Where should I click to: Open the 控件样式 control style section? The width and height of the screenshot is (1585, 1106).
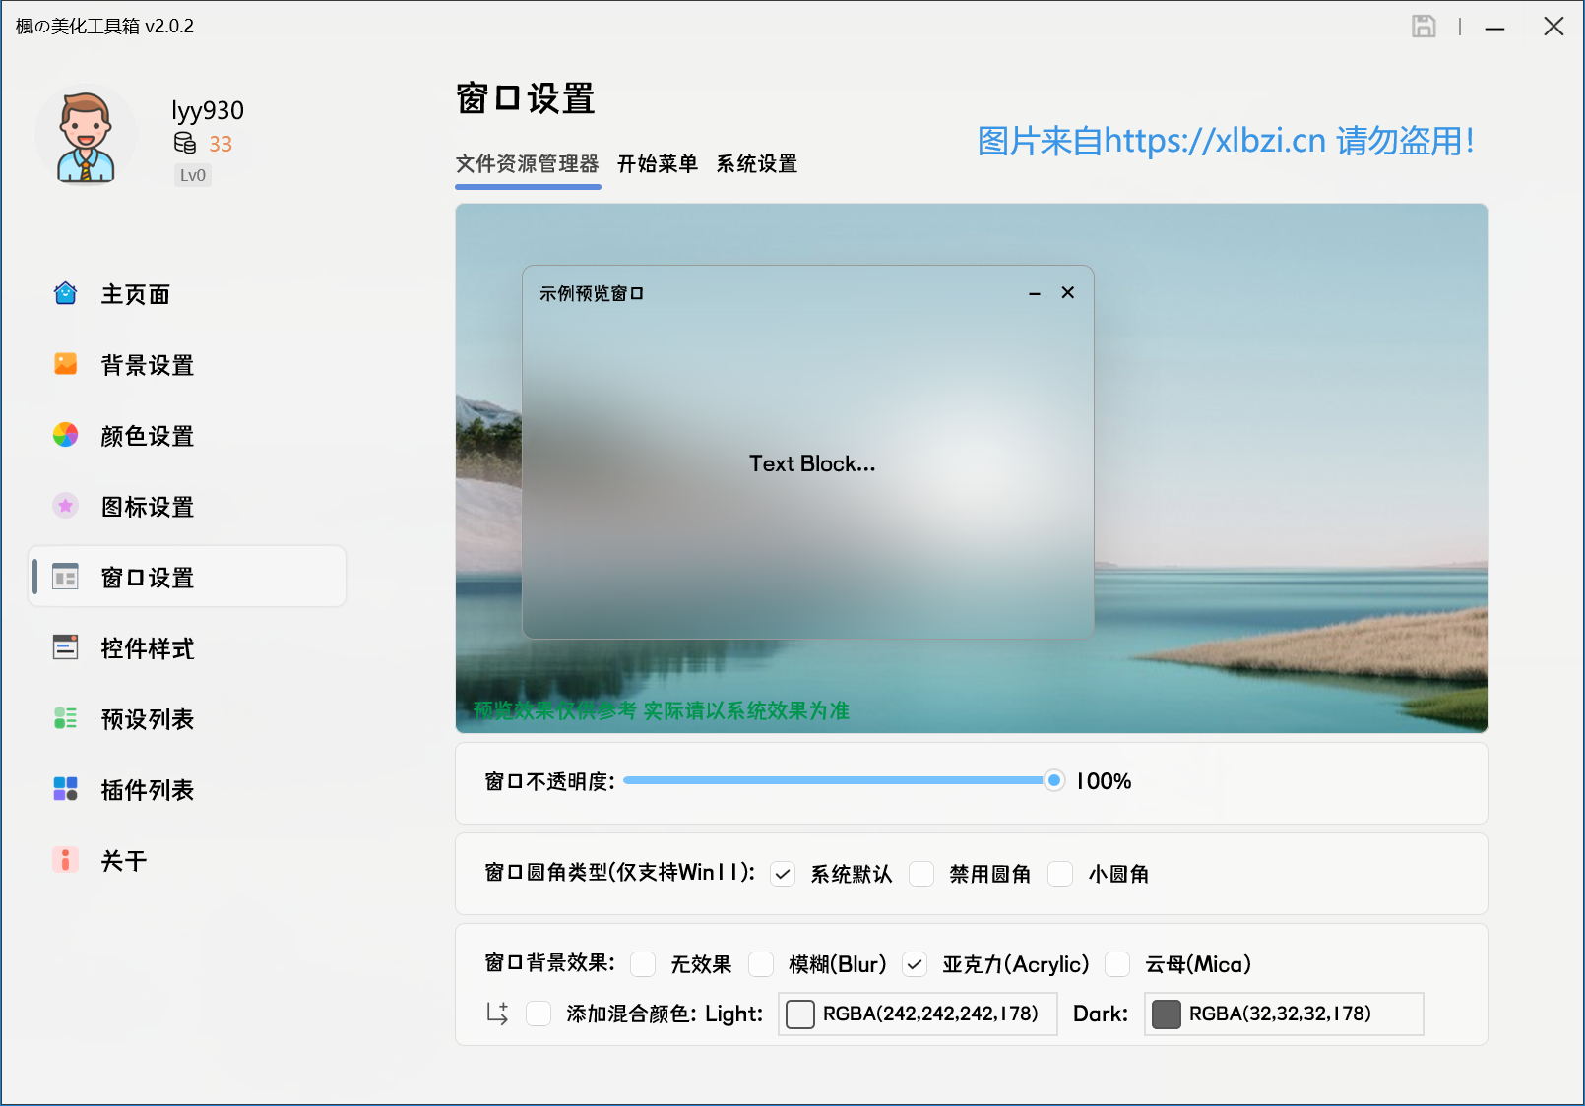click(147, 648)
